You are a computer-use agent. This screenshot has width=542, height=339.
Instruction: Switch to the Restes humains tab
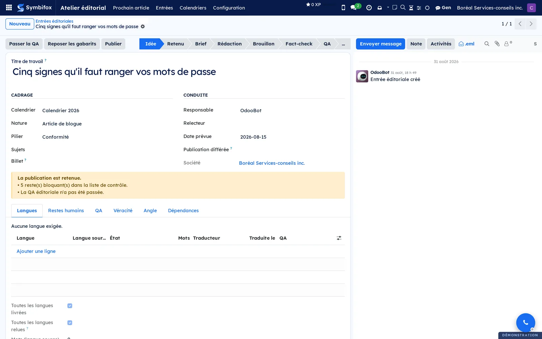(66, 211)
